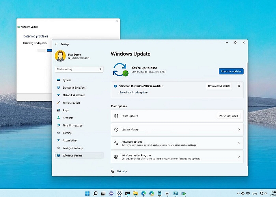Go to Privacy & security settings
This screenshot has width=276, height=197.
79,148
